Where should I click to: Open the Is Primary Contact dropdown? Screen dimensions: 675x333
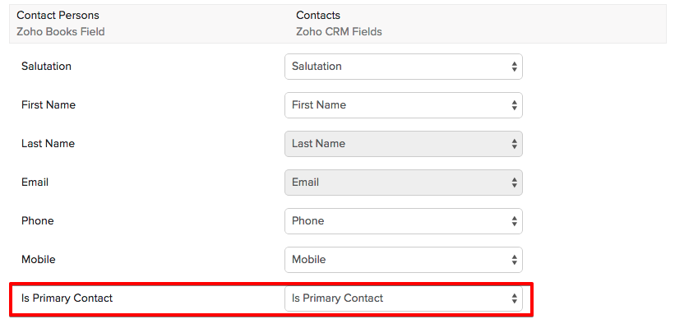click(403, 298)
